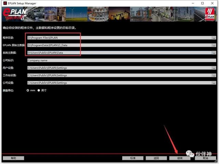The image size is (219, 164).
Task: Go back with the 返回 button
Action: tap(156, 158)
